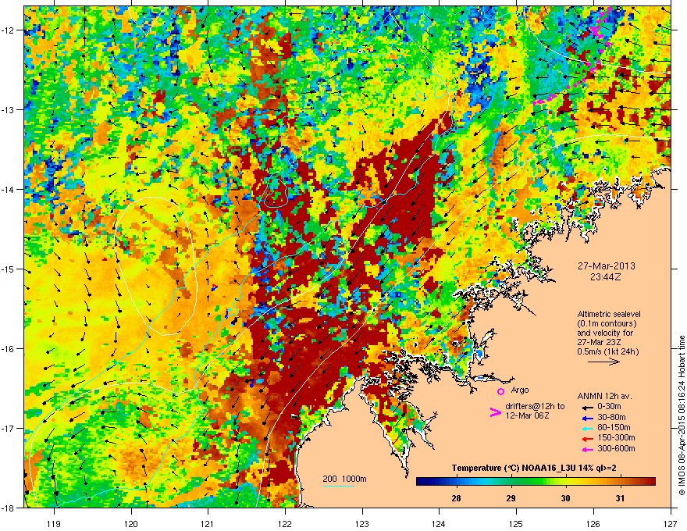The image size is (687, 531).
Task: Click the '12-Mar 06Z' legend text
Action: point(527,415)
